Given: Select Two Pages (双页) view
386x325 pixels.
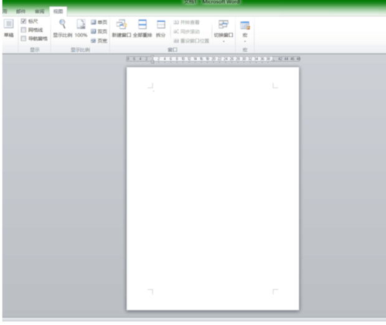Looking at the screenshot, I should click(x=99, y=31).
